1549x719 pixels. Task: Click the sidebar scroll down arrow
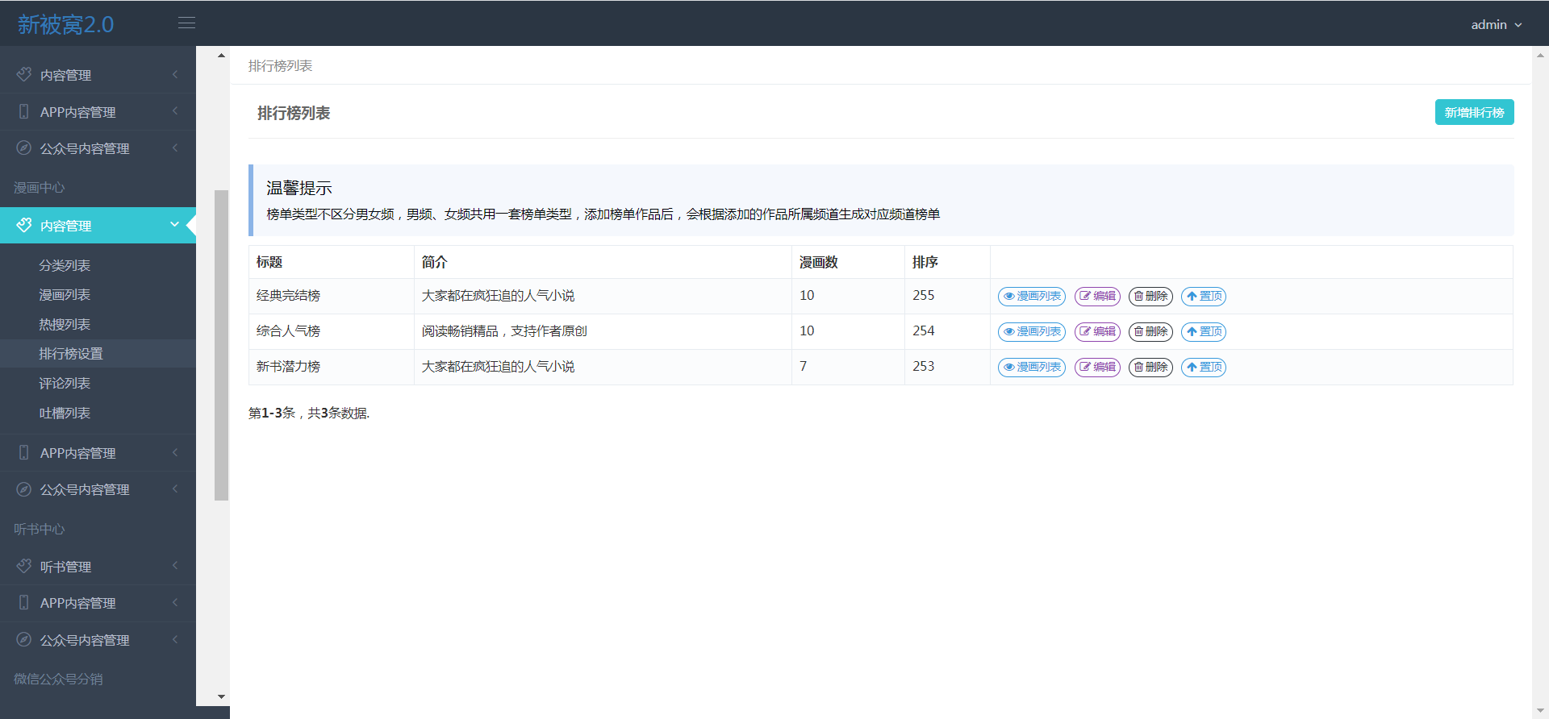[x=221, y=696]
